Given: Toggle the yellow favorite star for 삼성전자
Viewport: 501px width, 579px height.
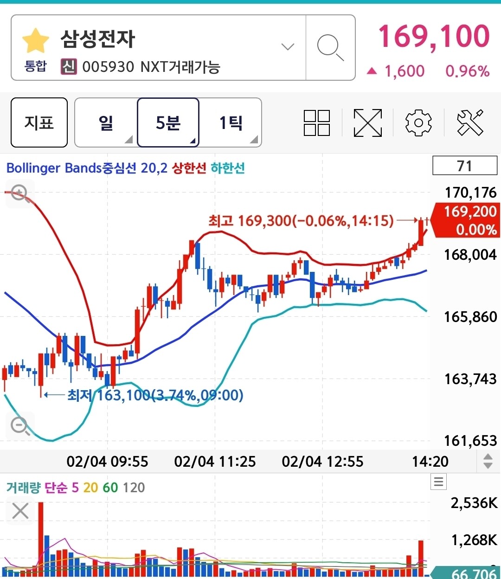Looking at the screenshot, I should coord(35,41).
